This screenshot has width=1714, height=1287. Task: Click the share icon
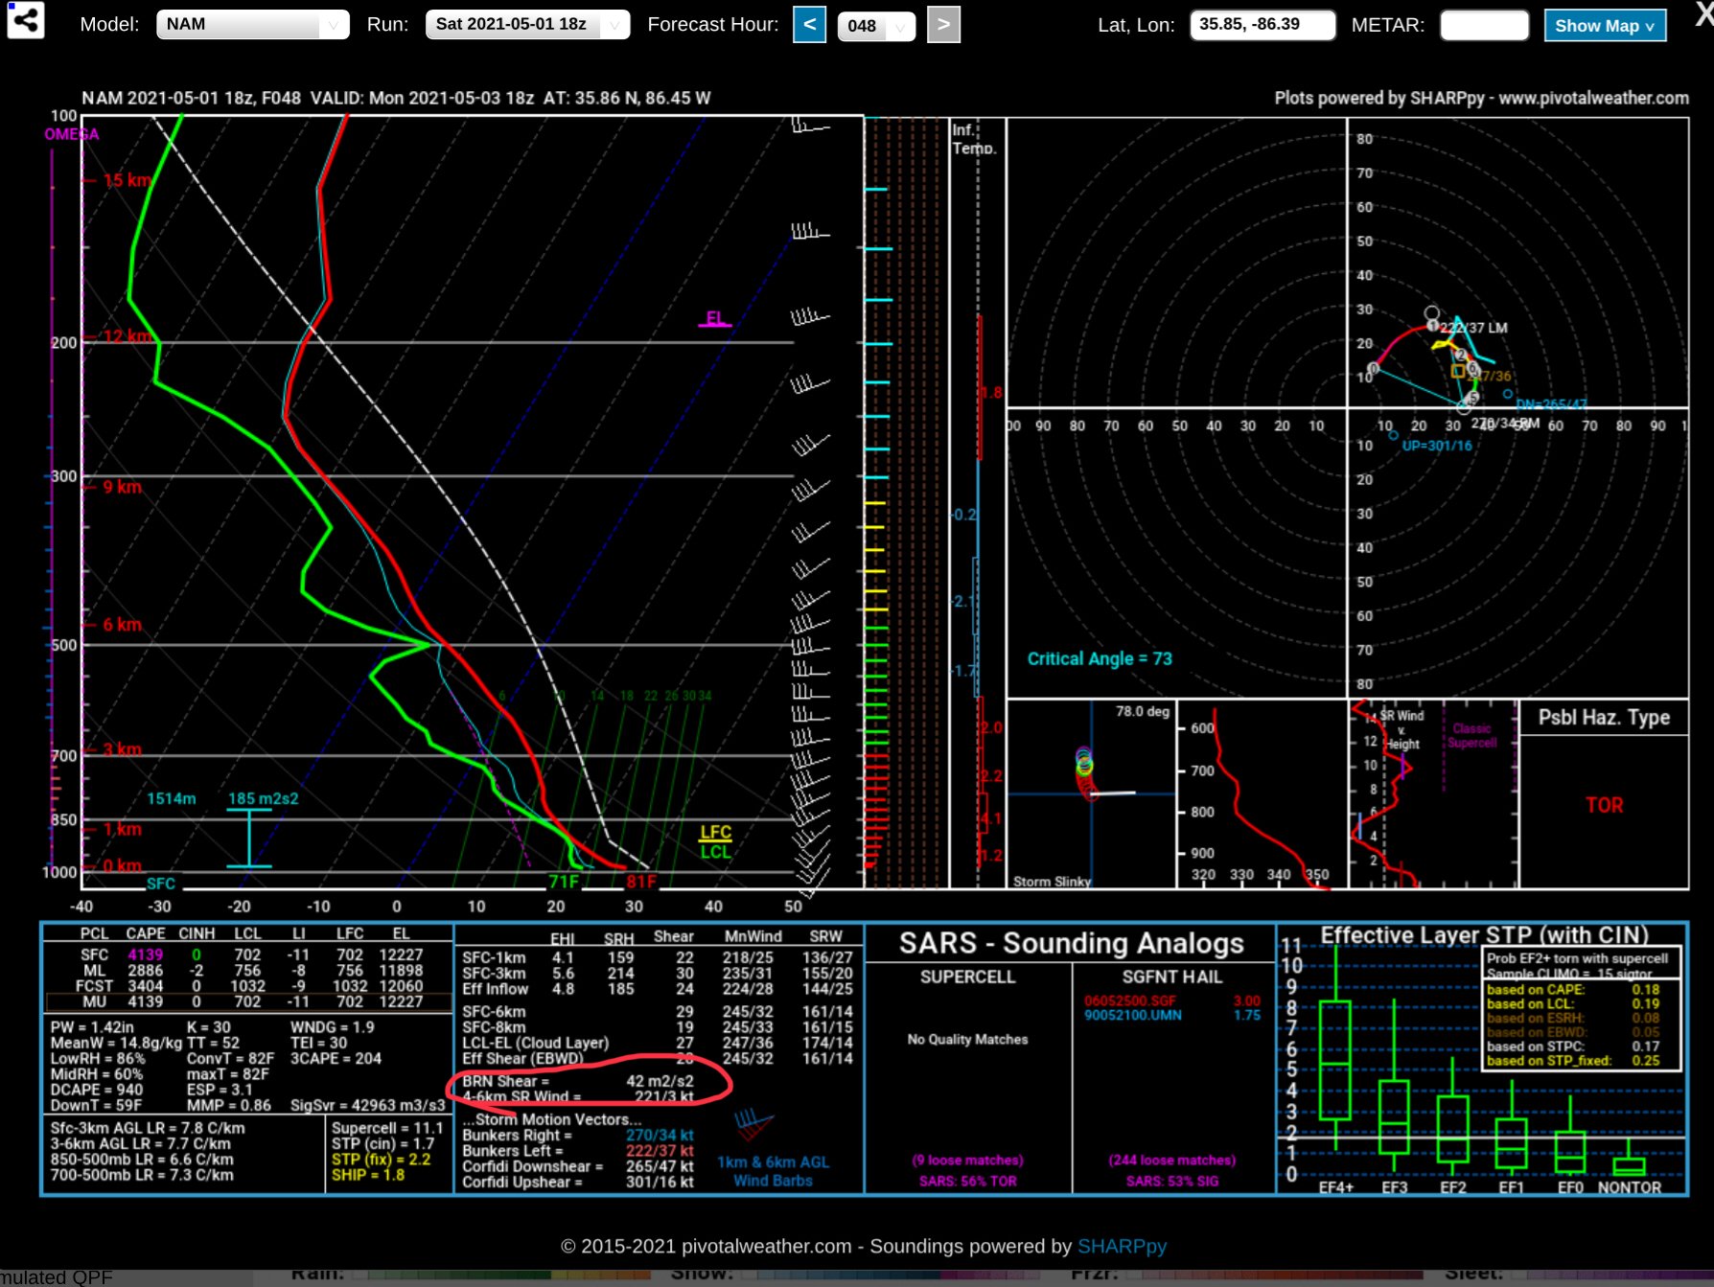point(25,20)
